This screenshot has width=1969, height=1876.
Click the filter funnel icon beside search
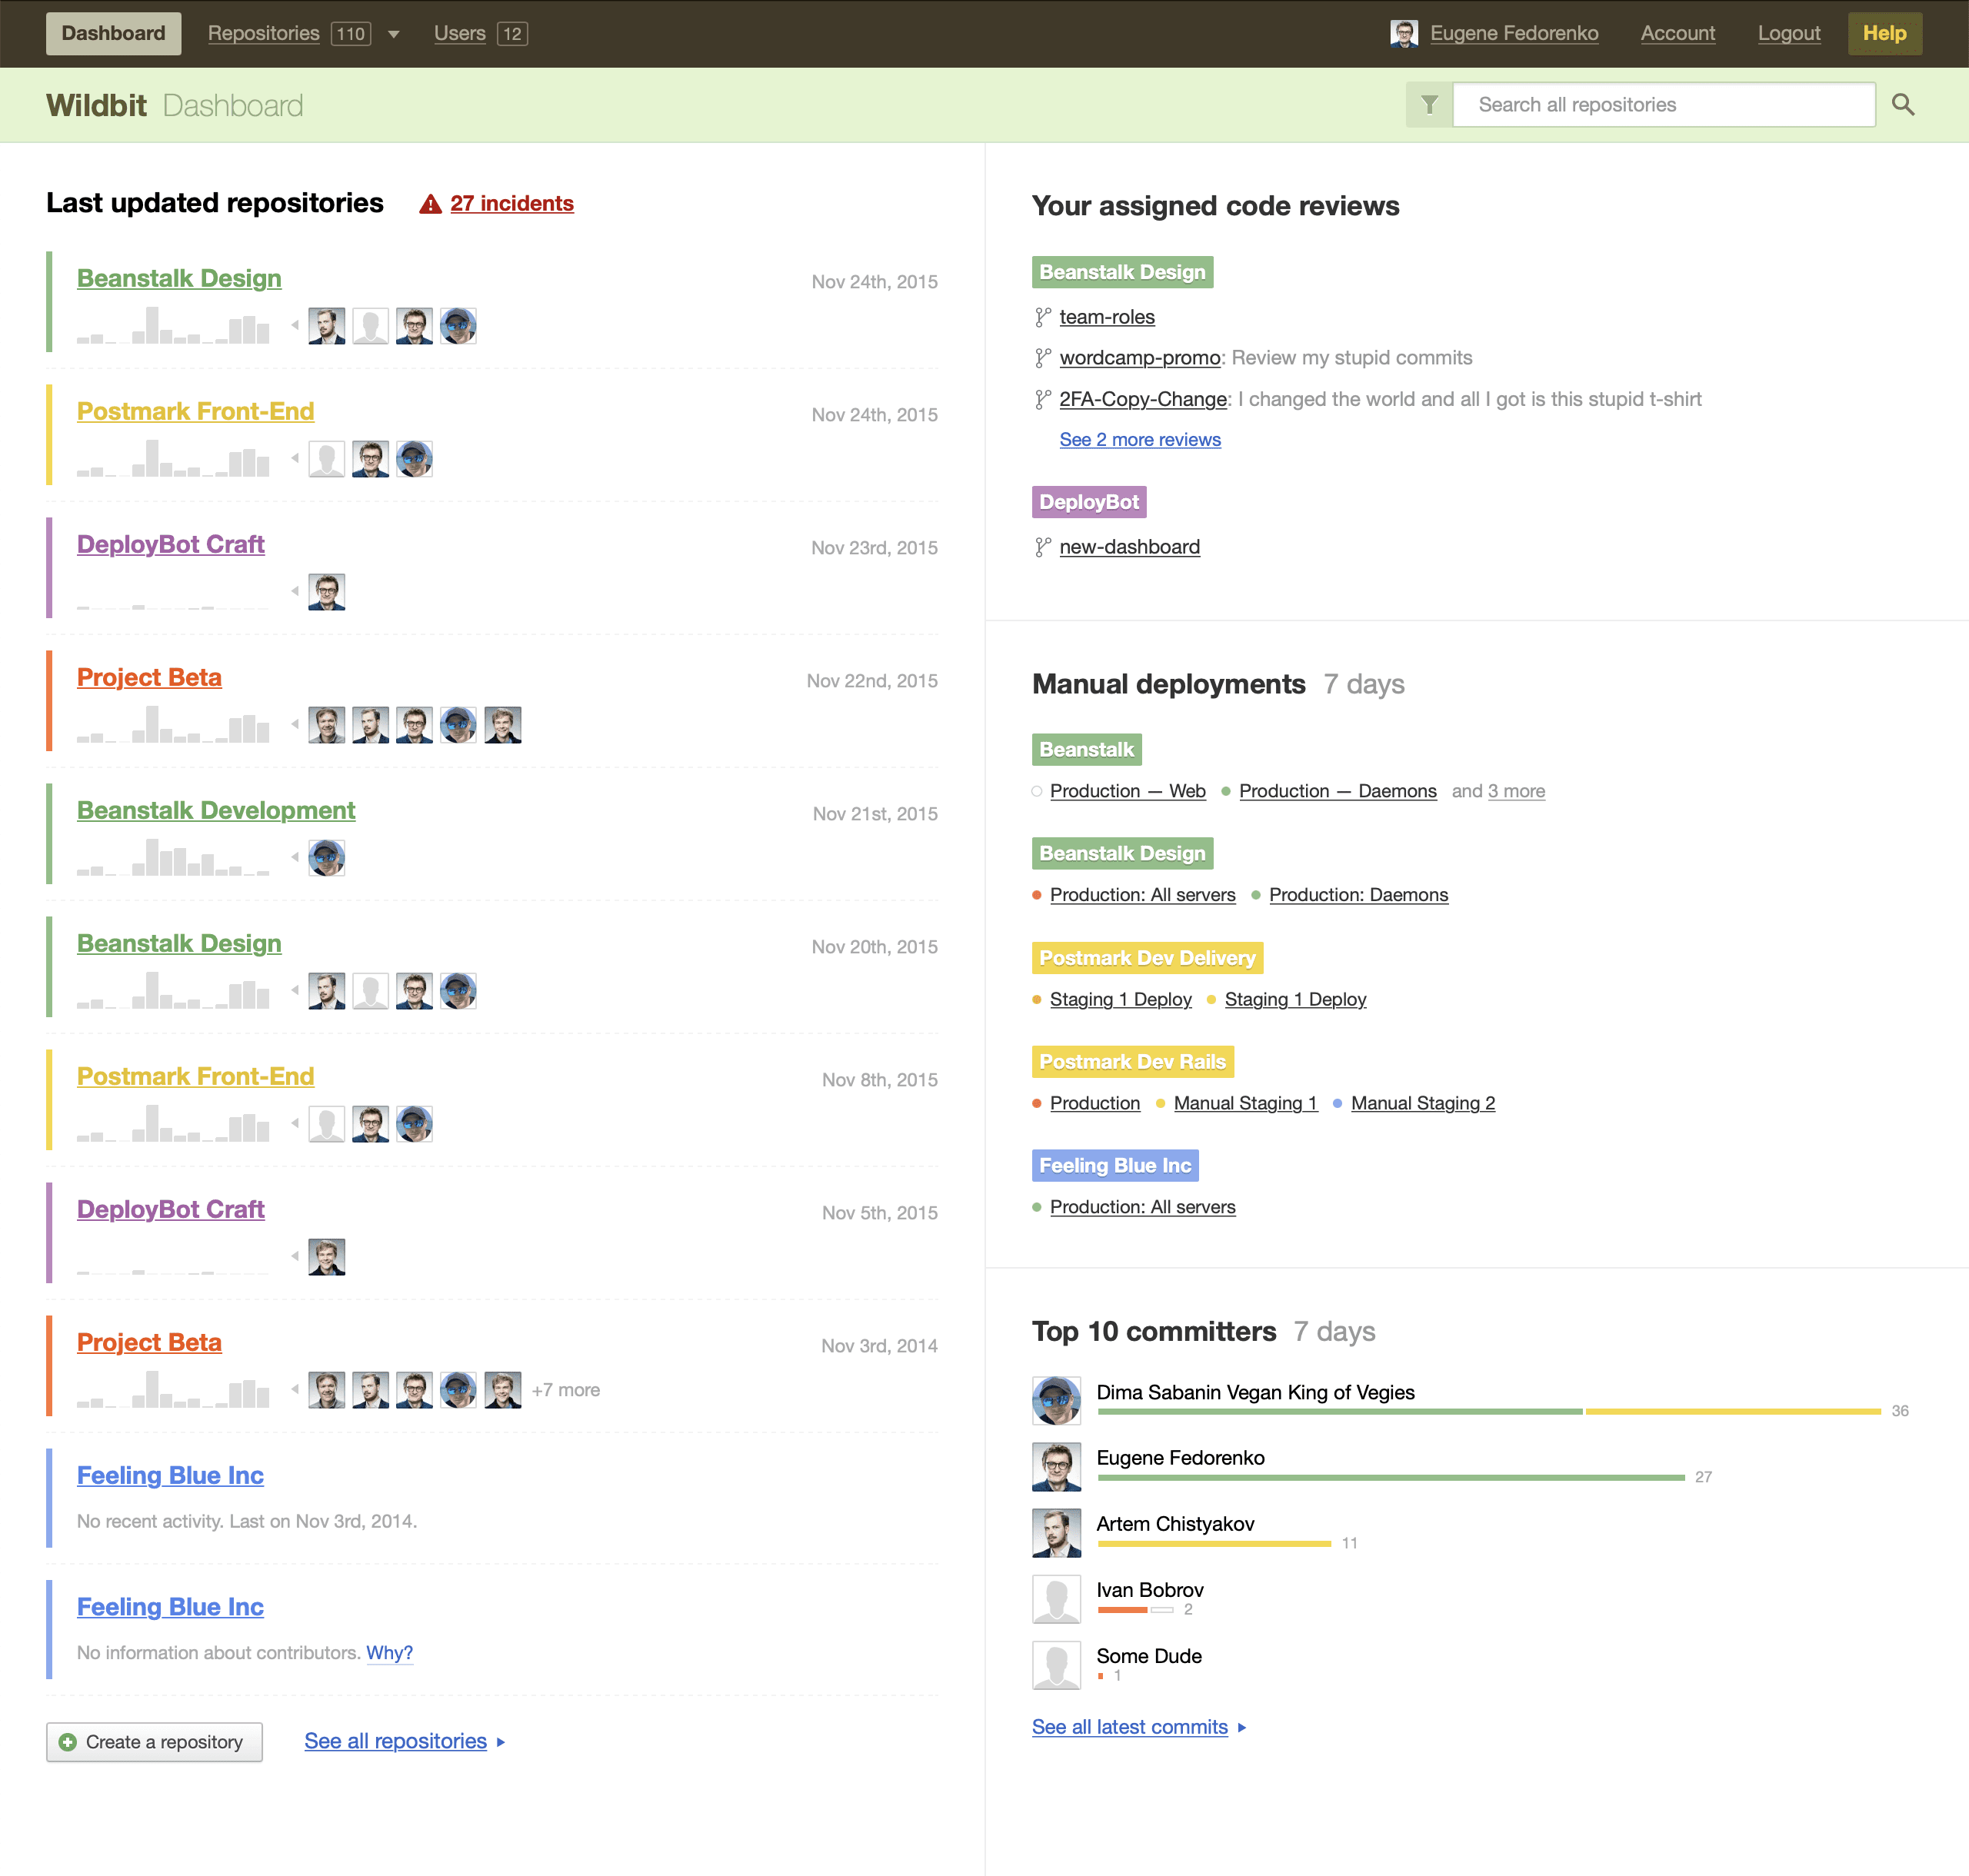tap(1429, 105)
